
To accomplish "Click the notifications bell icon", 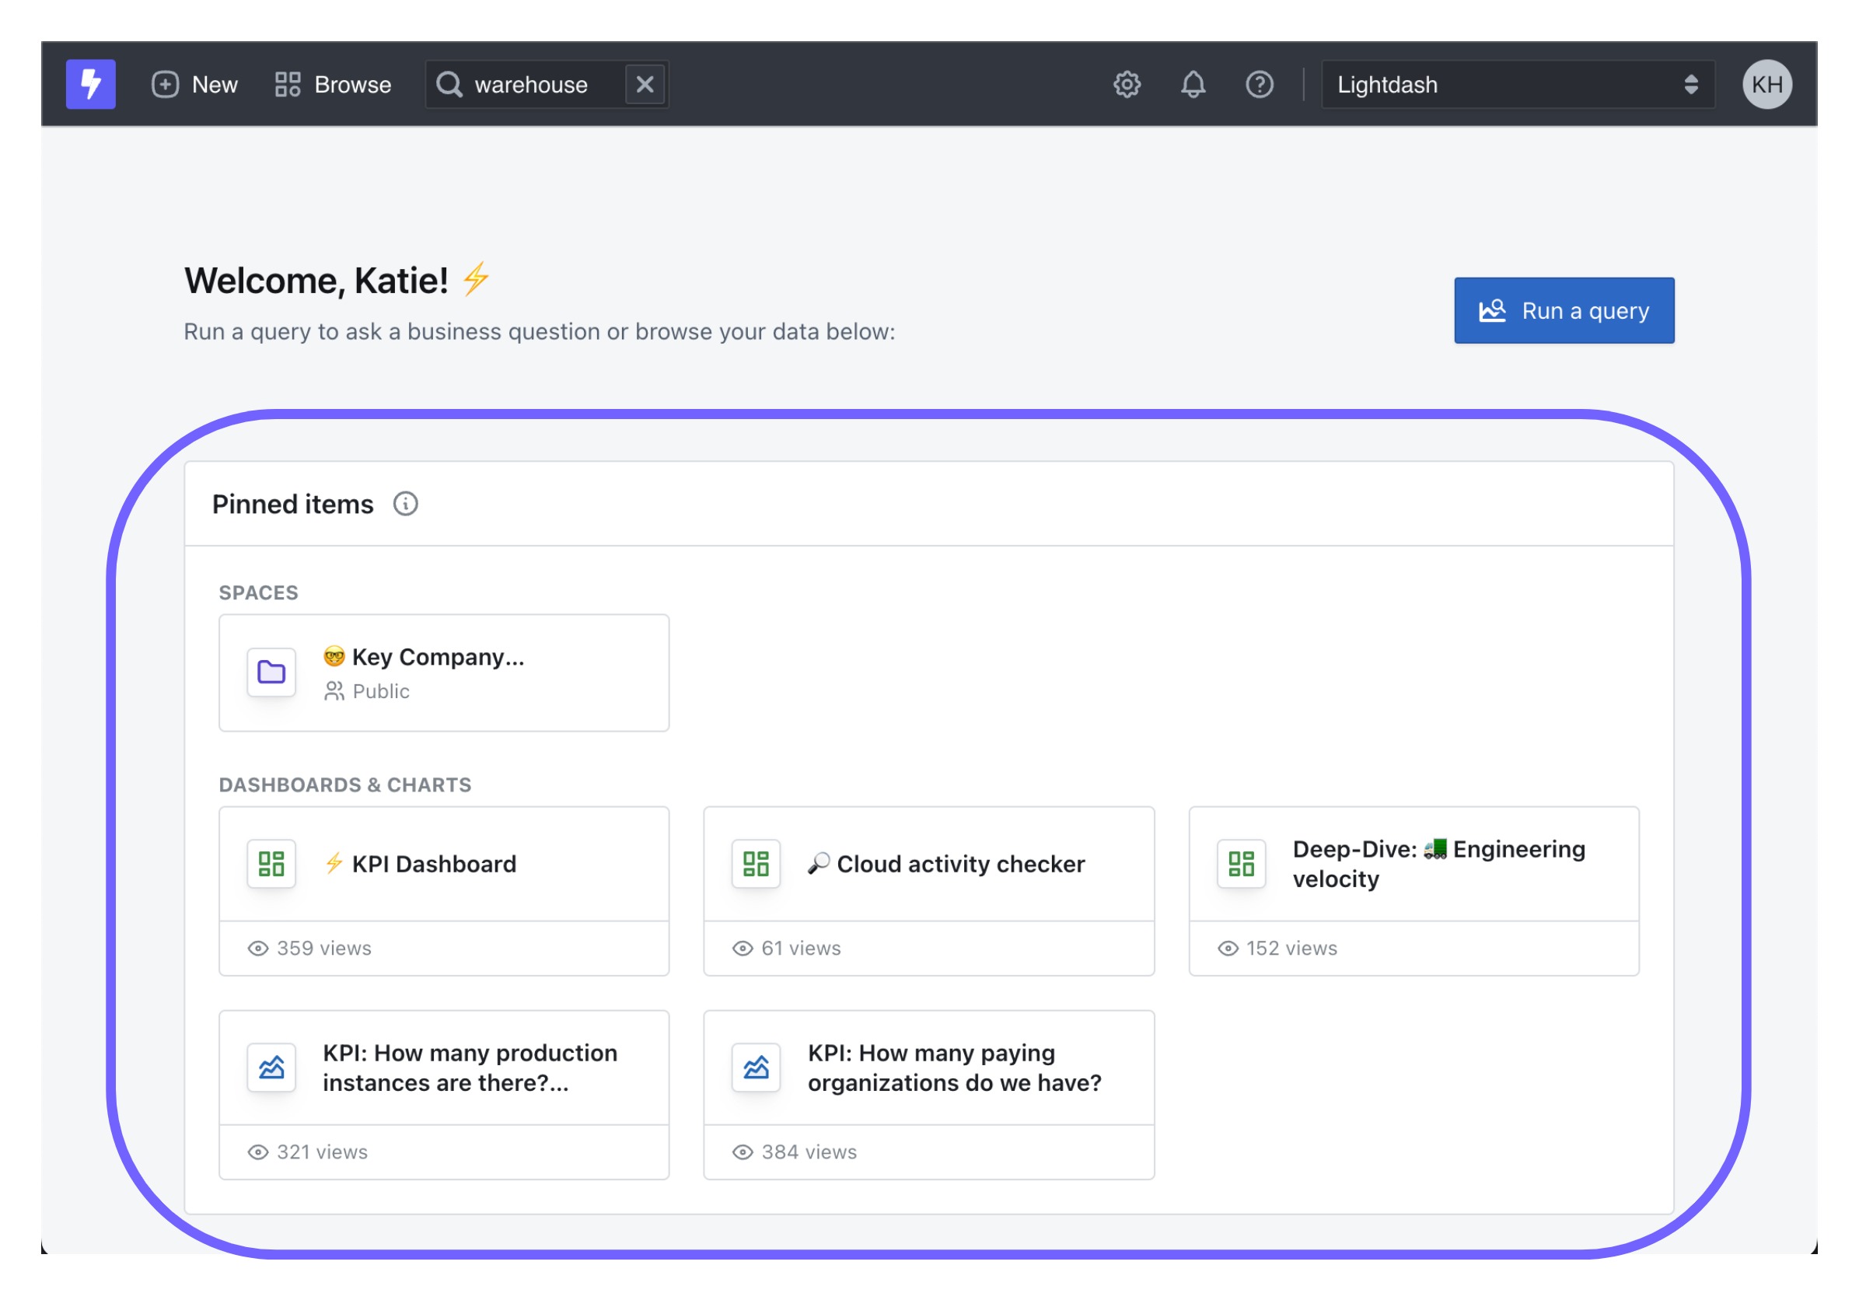I will point(1193,82).
